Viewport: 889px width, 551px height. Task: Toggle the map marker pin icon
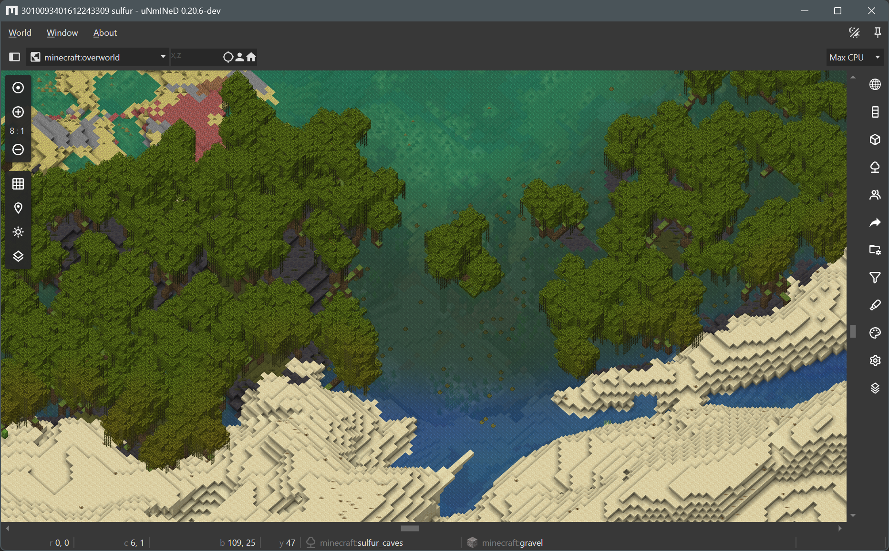18,208
